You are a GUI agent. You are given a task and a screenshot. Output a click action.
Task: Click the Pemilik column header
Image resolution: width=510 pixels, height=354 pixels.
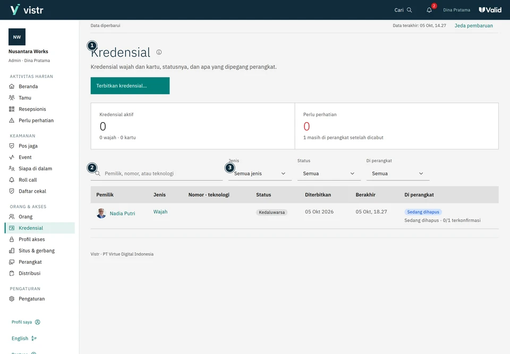click(x=105, y=195)
